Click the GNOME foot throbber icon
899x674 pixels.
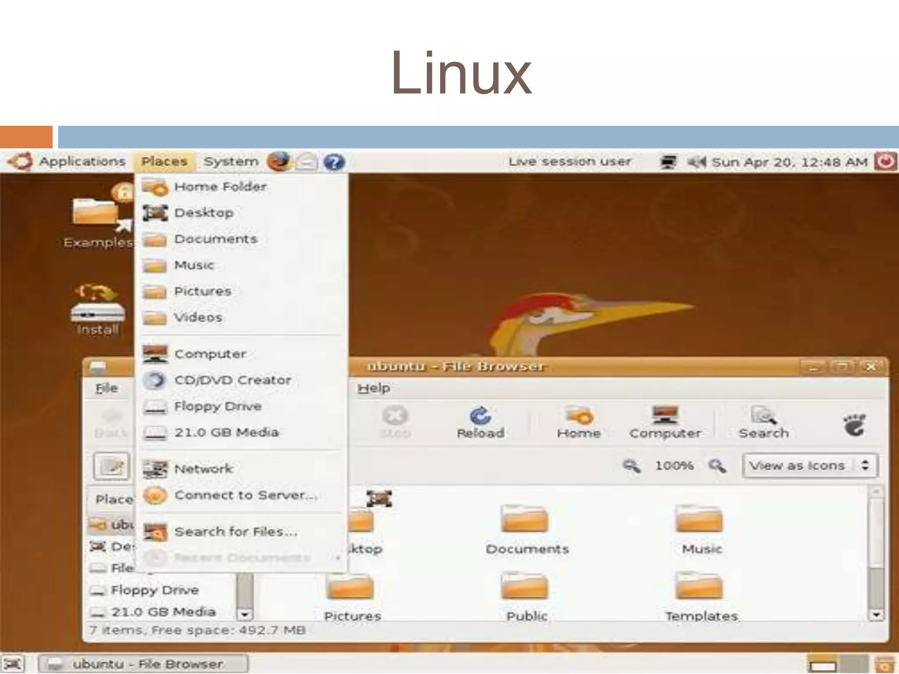(855, 424)
